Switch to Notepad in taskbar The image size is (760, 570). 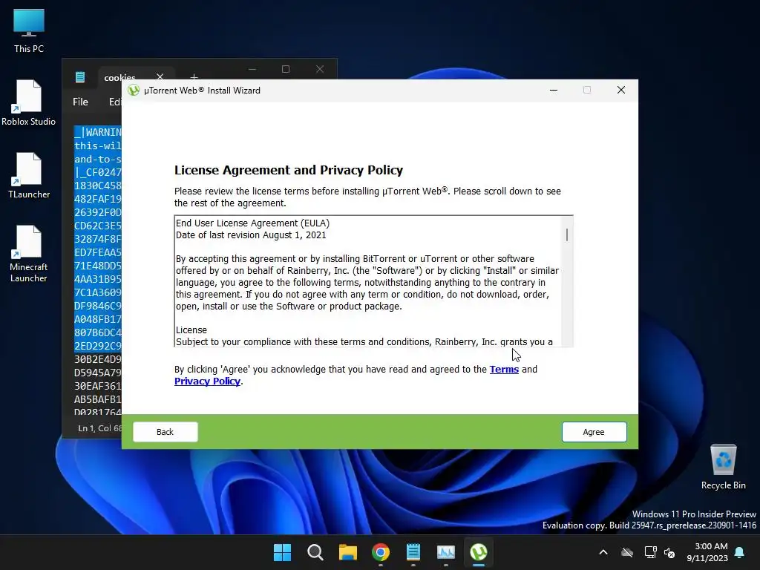[413, 552]
